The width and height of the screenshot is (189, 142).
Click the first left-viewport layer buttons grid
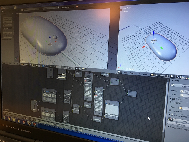click(59, 67)
